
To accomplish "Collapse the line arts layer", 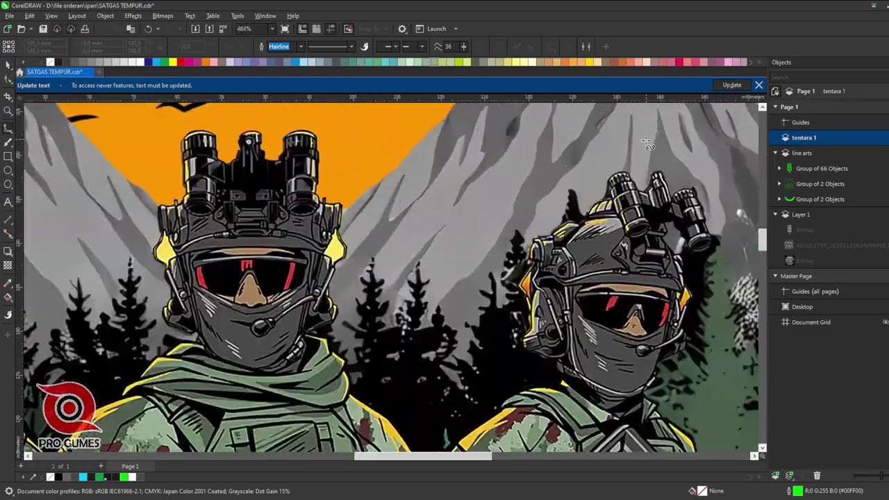I will click(776, 153).
